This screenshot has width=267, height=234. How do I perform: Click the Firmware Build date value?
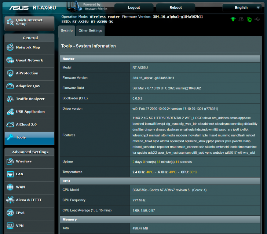click(167, 88)
